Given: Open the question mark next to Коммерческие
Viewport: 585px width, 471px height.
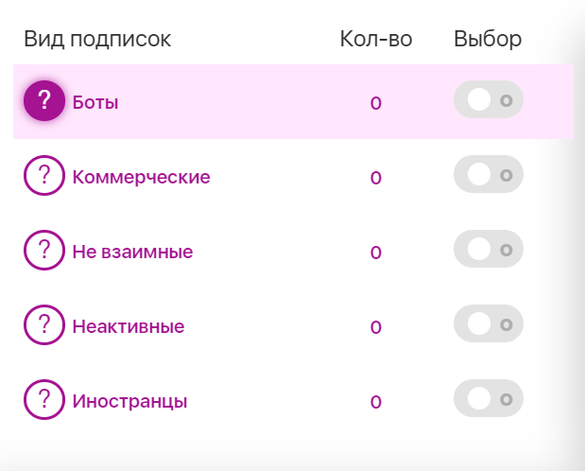Looking at the screenshot, I should pos(43,176).
